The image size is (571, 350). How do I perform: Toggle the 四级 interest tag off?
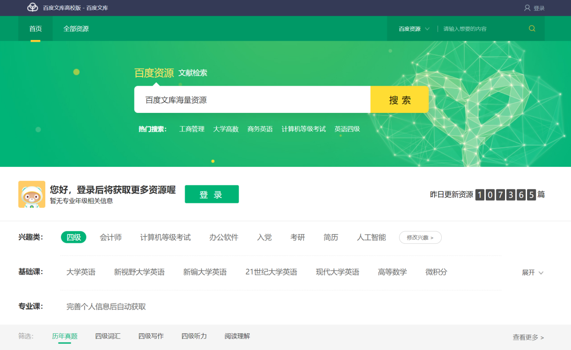73,237
